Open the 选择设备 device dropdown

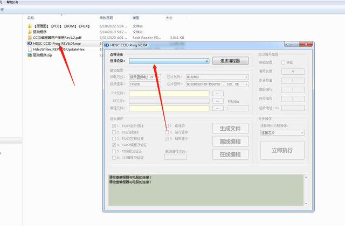pyautogui.click(x=169, y=61)
